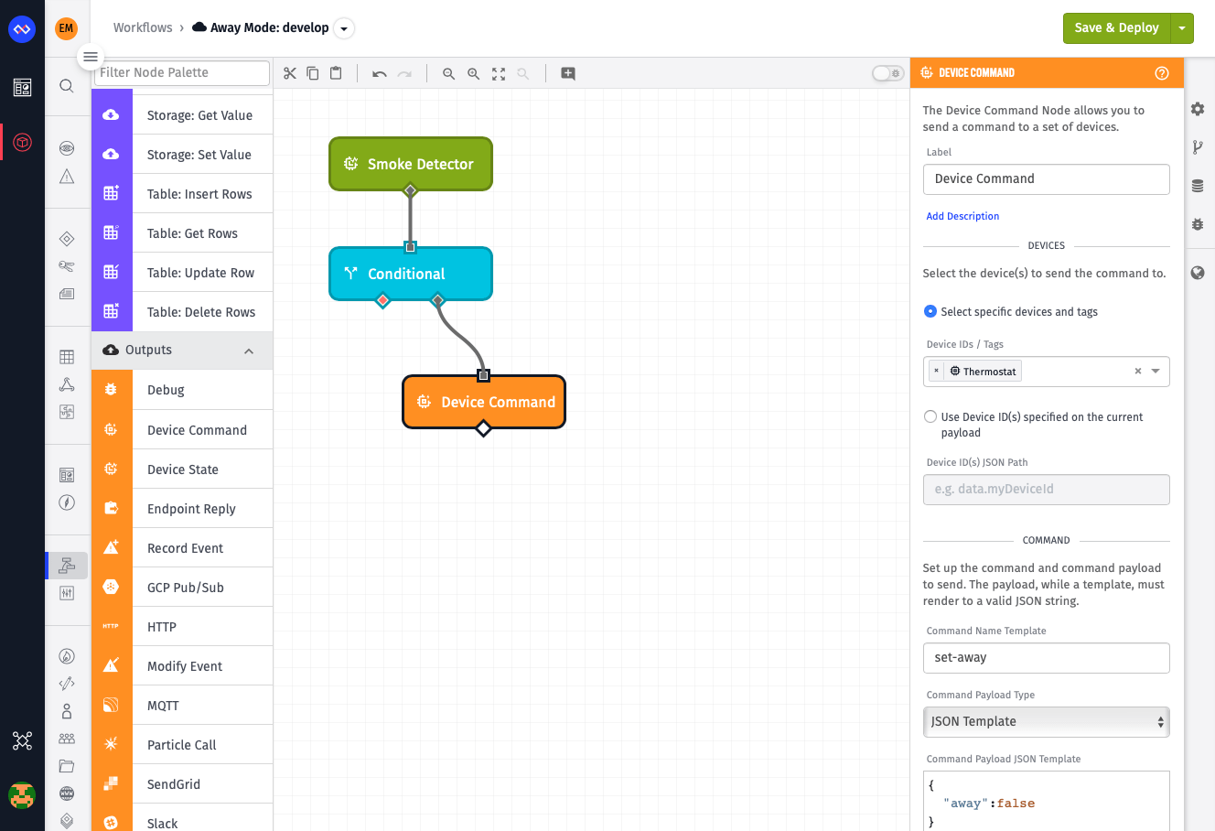1215x831 pixels.
Task: Add a comment note to canvas
Action: (568, 73)
